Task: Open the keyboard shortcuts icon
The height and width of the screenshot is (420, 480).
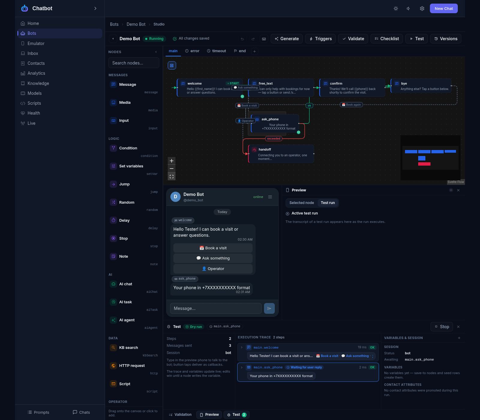Action: pos(264,39)
